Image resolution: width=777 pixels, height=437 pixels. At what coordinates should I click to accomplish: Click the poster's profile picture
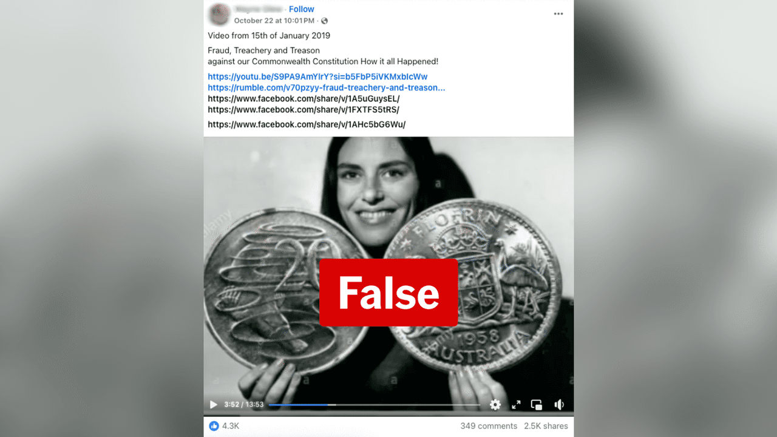point(219,15)
